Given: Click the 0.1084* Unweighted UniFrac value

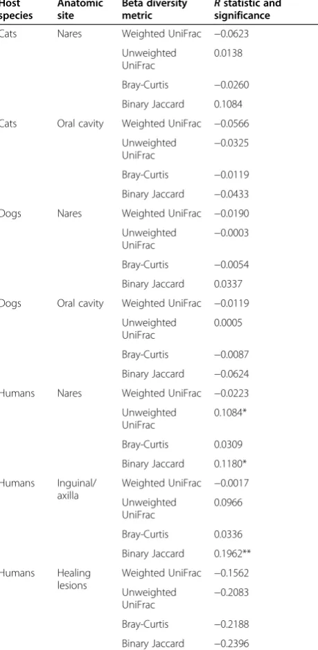Looking at the screenshot, I should coord(231,413).
